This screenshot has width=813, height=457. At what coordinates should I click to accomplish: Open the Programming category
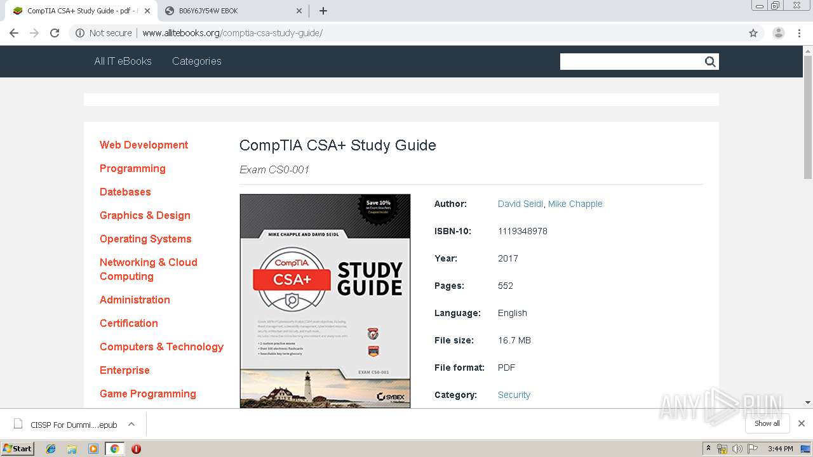pos(132,168)
